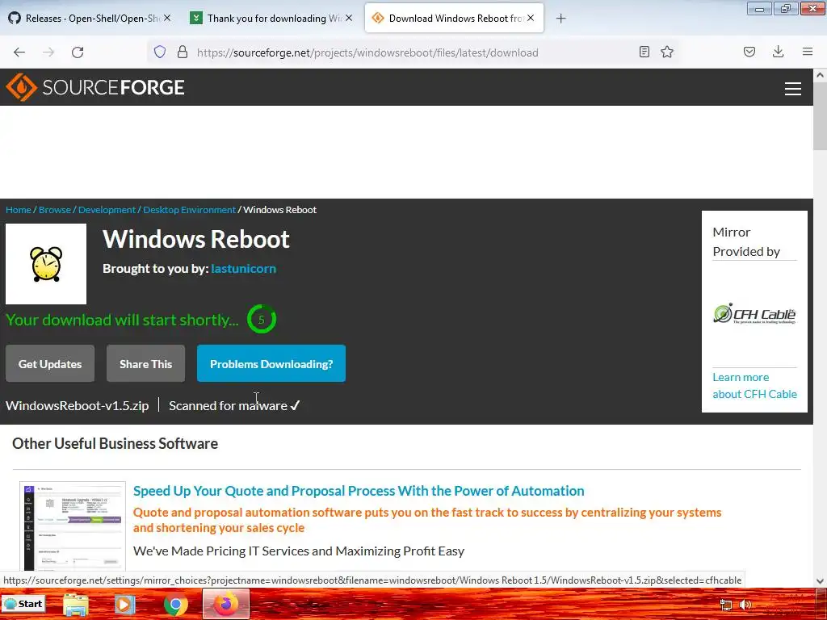Open the media player taskbar icon
This screenshot has height=620, width=827.
click(125, 605)
